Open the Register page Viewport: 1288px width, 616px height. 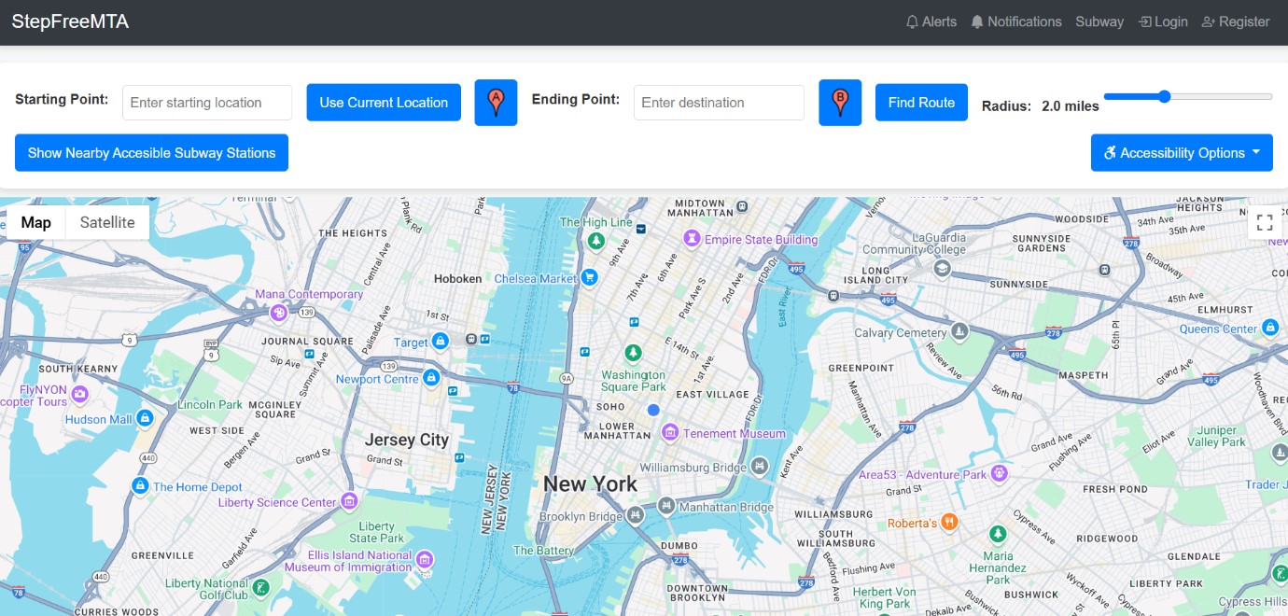(x=1236, y=21)
